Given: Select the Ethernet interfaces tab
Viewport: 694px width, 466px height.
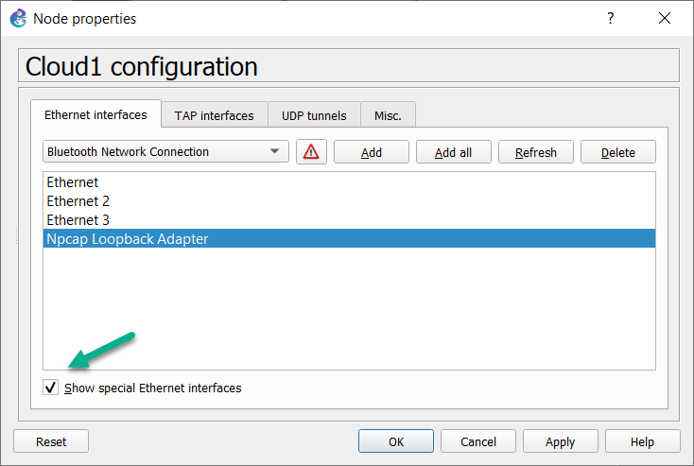Looking at the screenshot, I should pos(95,114).
